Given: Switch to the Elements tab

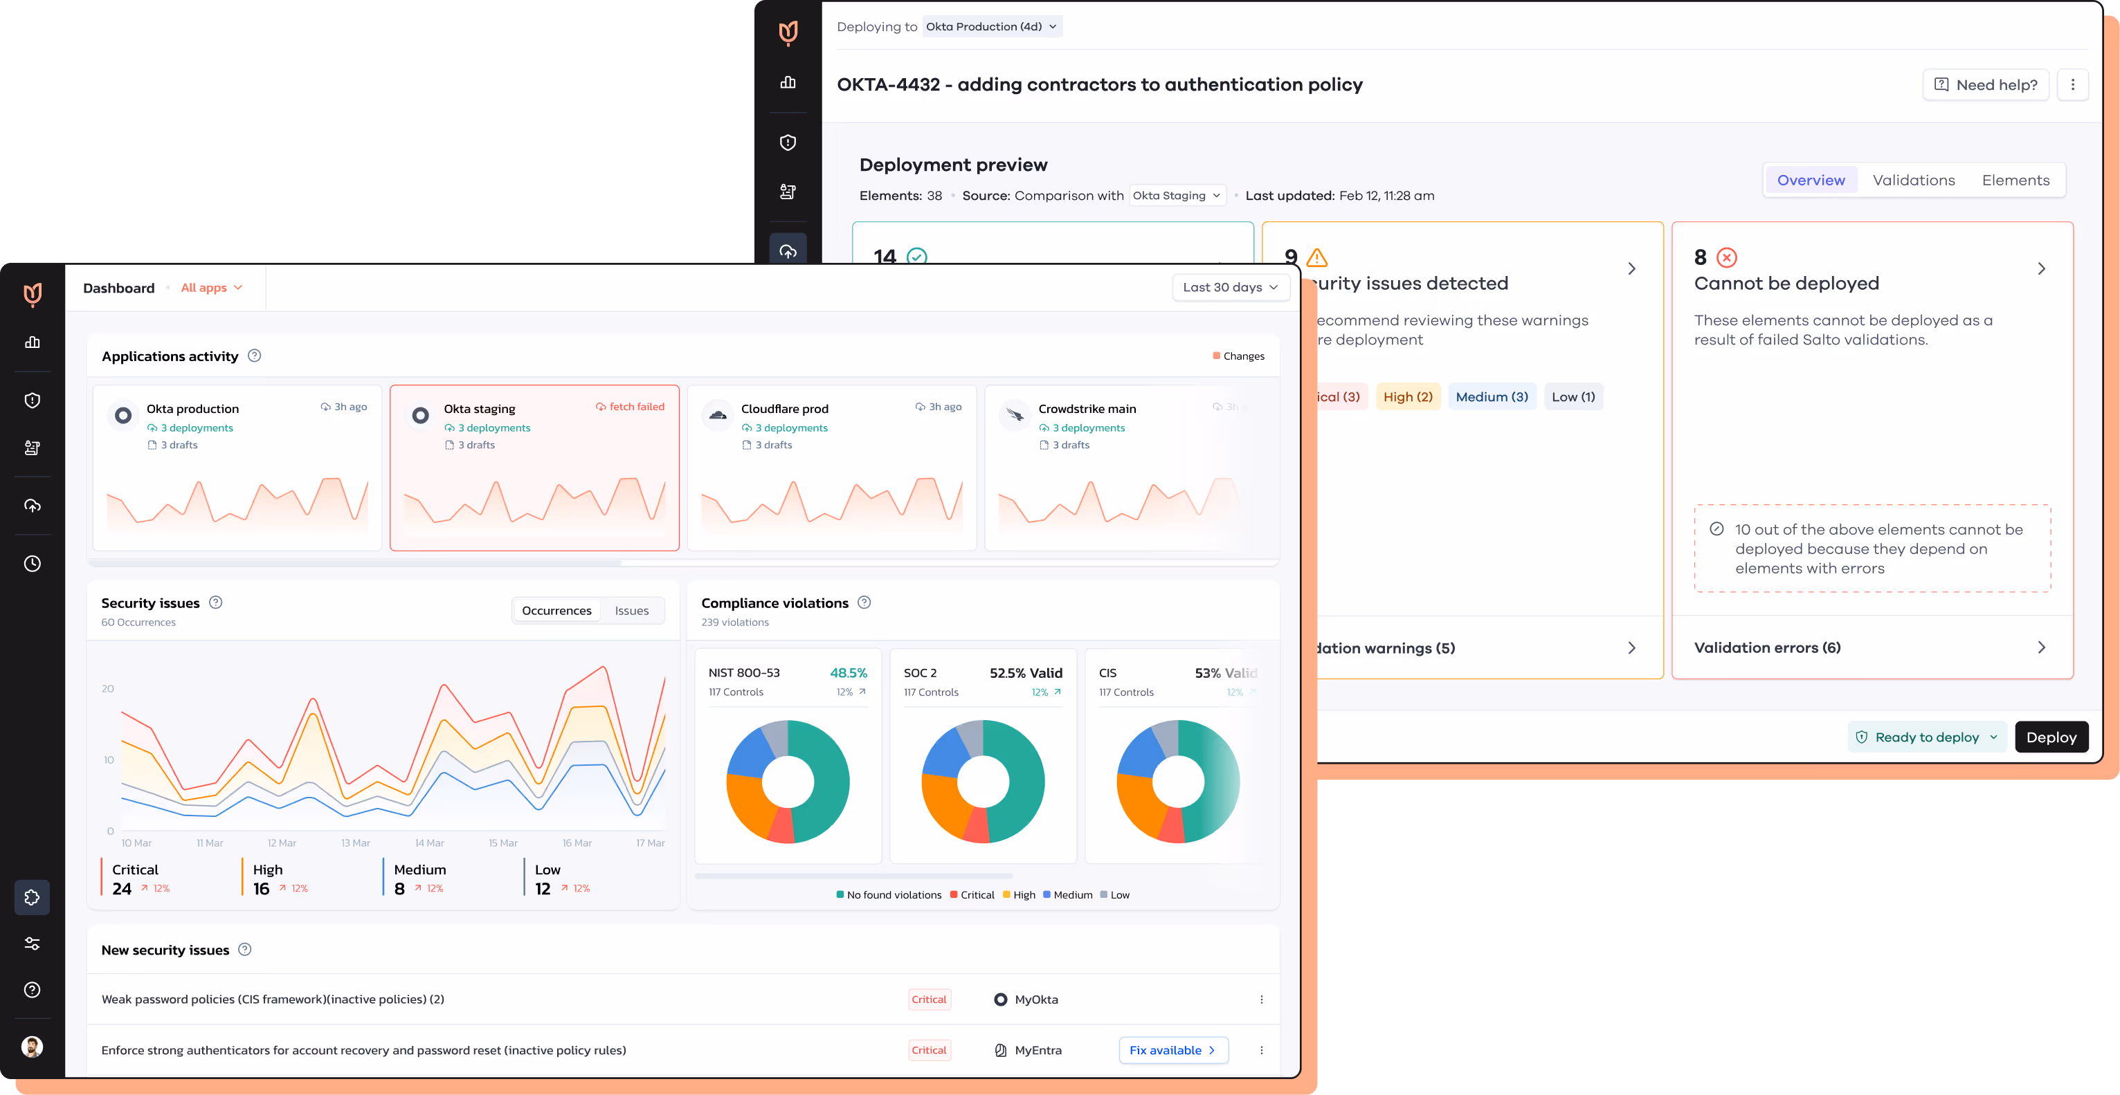Looking at the screenshot, I should tap(2015, 180).
